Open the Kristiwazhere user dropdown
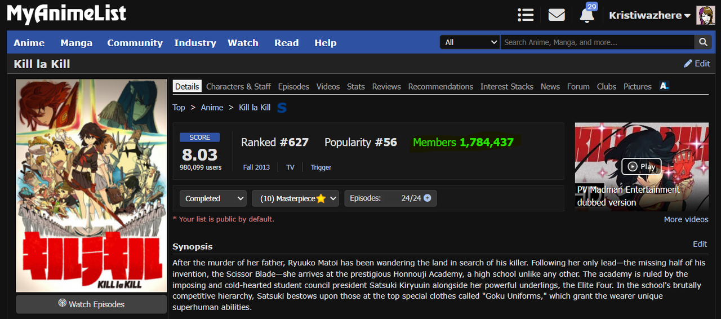721x319 pixels. pyautogui.click(x=650, y=15)
